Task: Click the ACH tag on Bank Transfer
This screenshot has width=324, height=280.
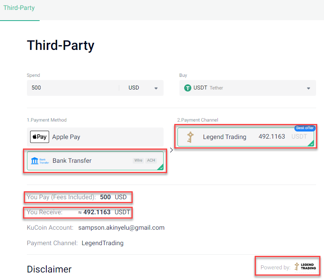Action: pos(151,160)
